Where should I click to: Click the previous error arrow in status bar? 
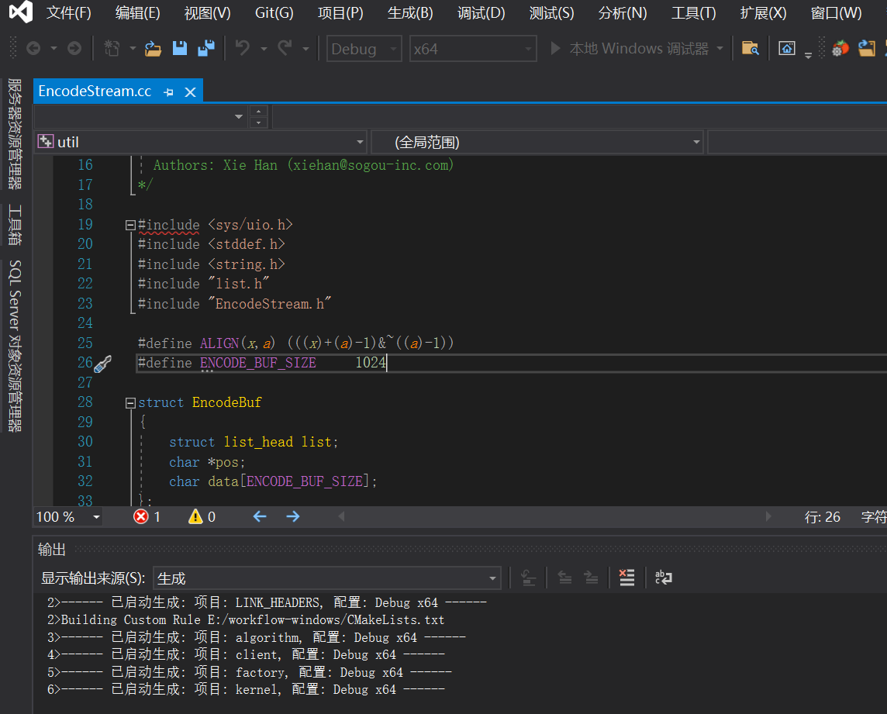coord(259,516)
